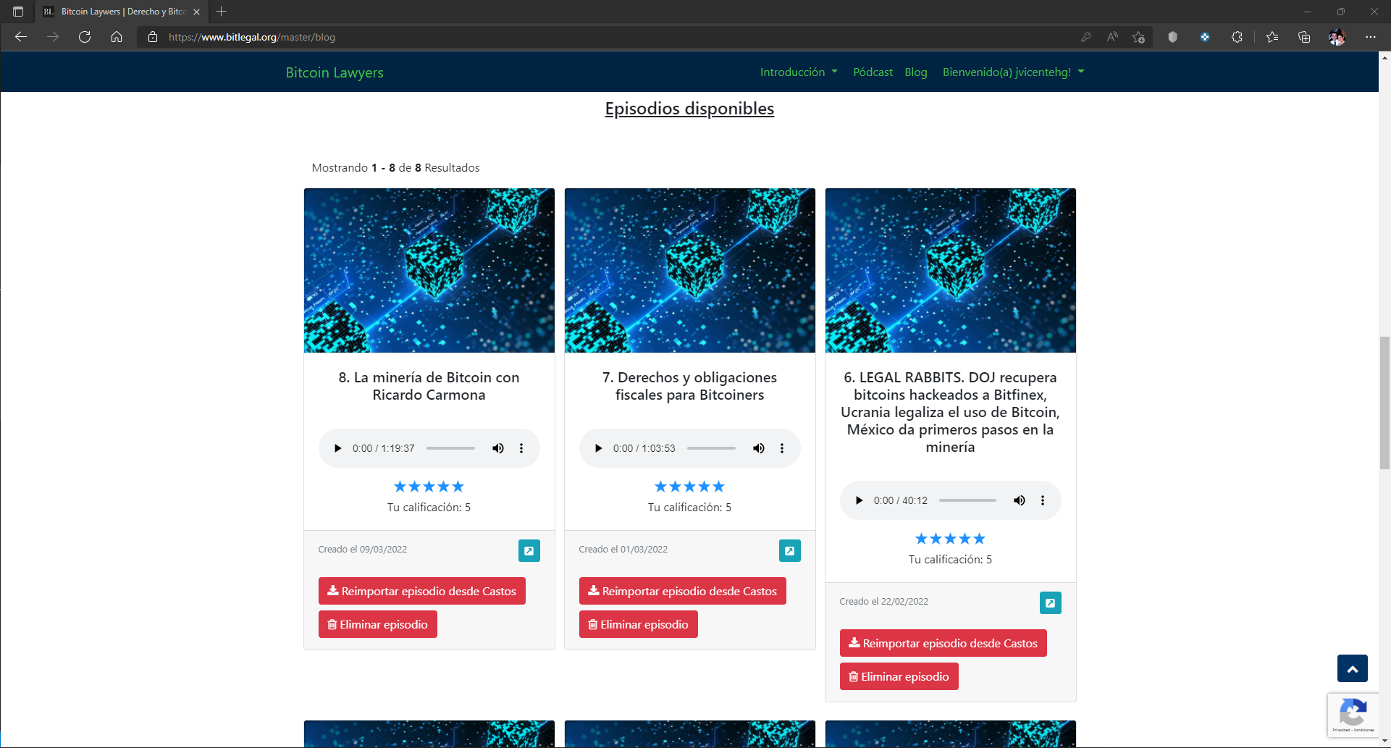Mute episode 7 audio volume

point(759,448)
